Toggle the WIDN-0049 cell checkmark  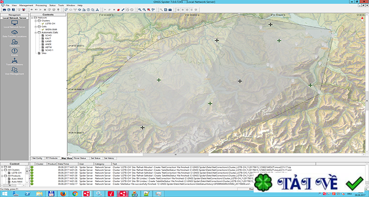click(42, 29)
